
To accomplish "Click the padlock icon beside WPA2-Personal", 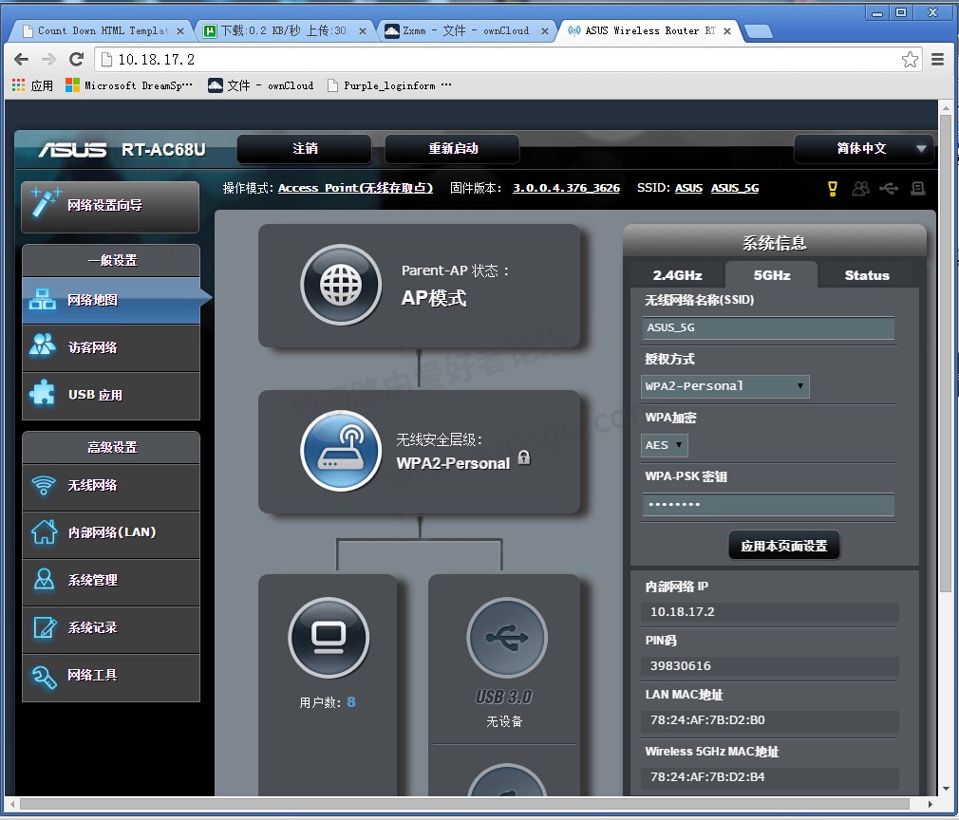I will [524, 457].
